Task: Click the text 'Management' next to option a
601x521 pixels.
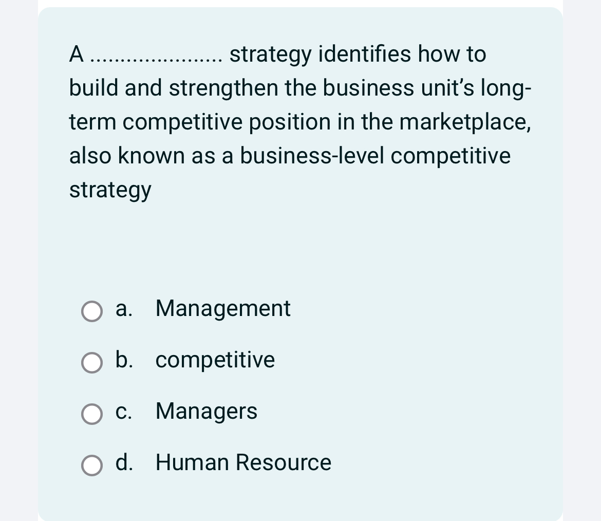Action: (x=222, y=309)
